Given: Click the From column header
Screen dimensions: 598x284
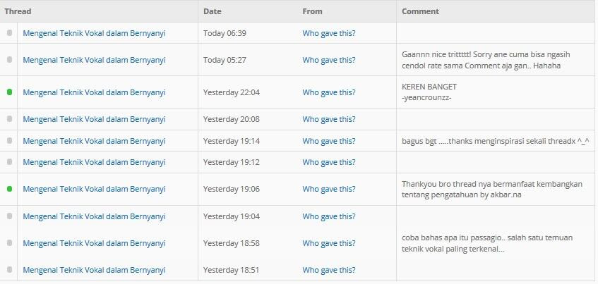Looking at the screenshot, I should pos(312,11).
